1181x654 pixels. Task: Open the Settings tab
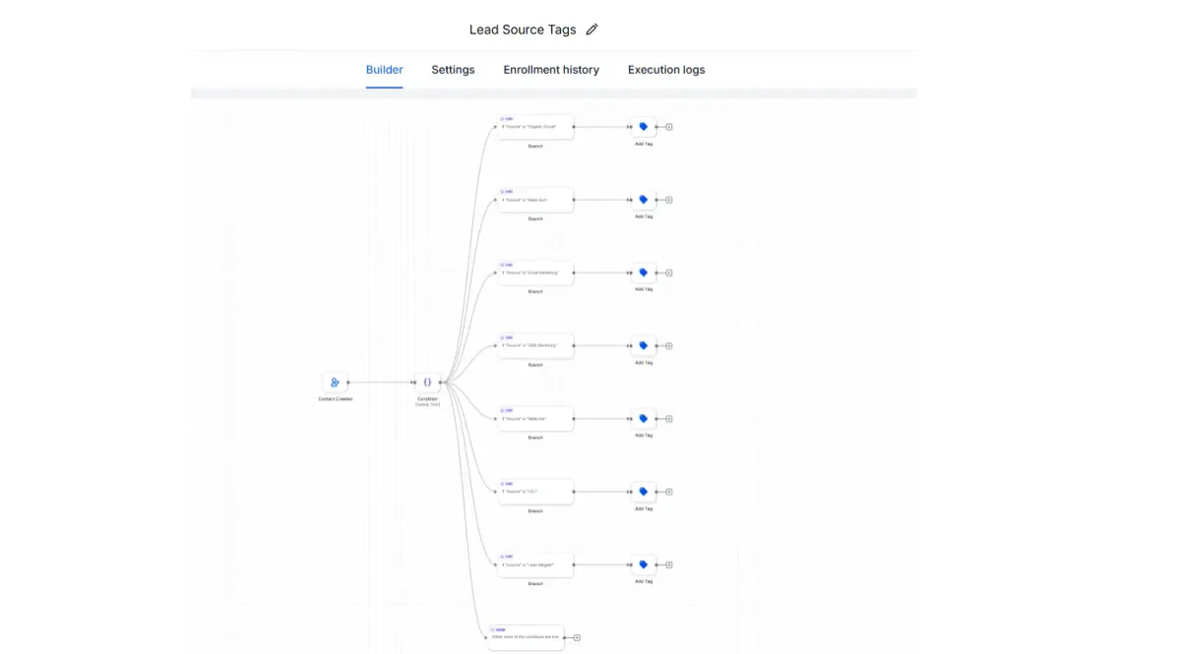tap(453, 70)
